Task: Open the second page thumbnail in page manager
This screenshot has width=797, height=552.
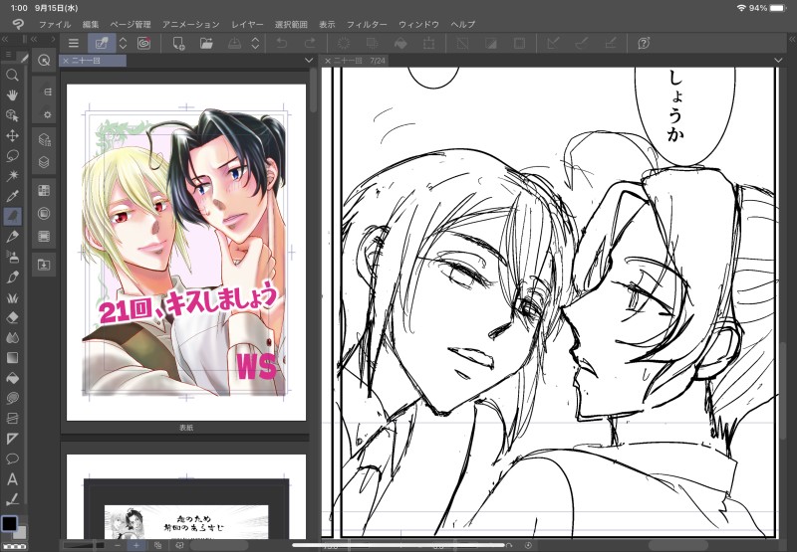Action: (186, 496)
